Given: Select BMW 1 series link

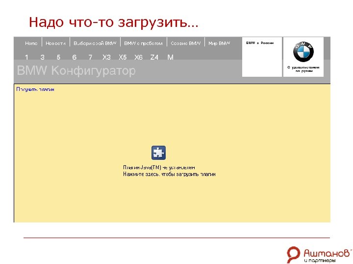Looking at the screenshot, I should [26, 58].
